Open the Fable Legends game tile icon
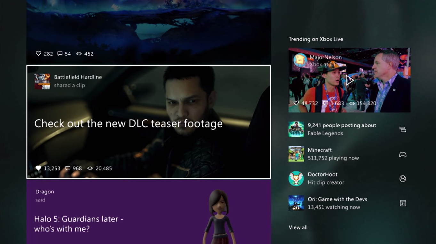This screenshot has height=244, width=436. (x=296, y=129)
